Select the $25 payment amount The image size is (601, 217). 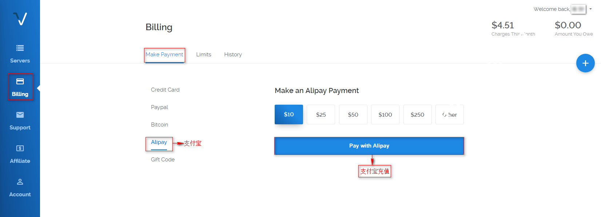(321, 114)
